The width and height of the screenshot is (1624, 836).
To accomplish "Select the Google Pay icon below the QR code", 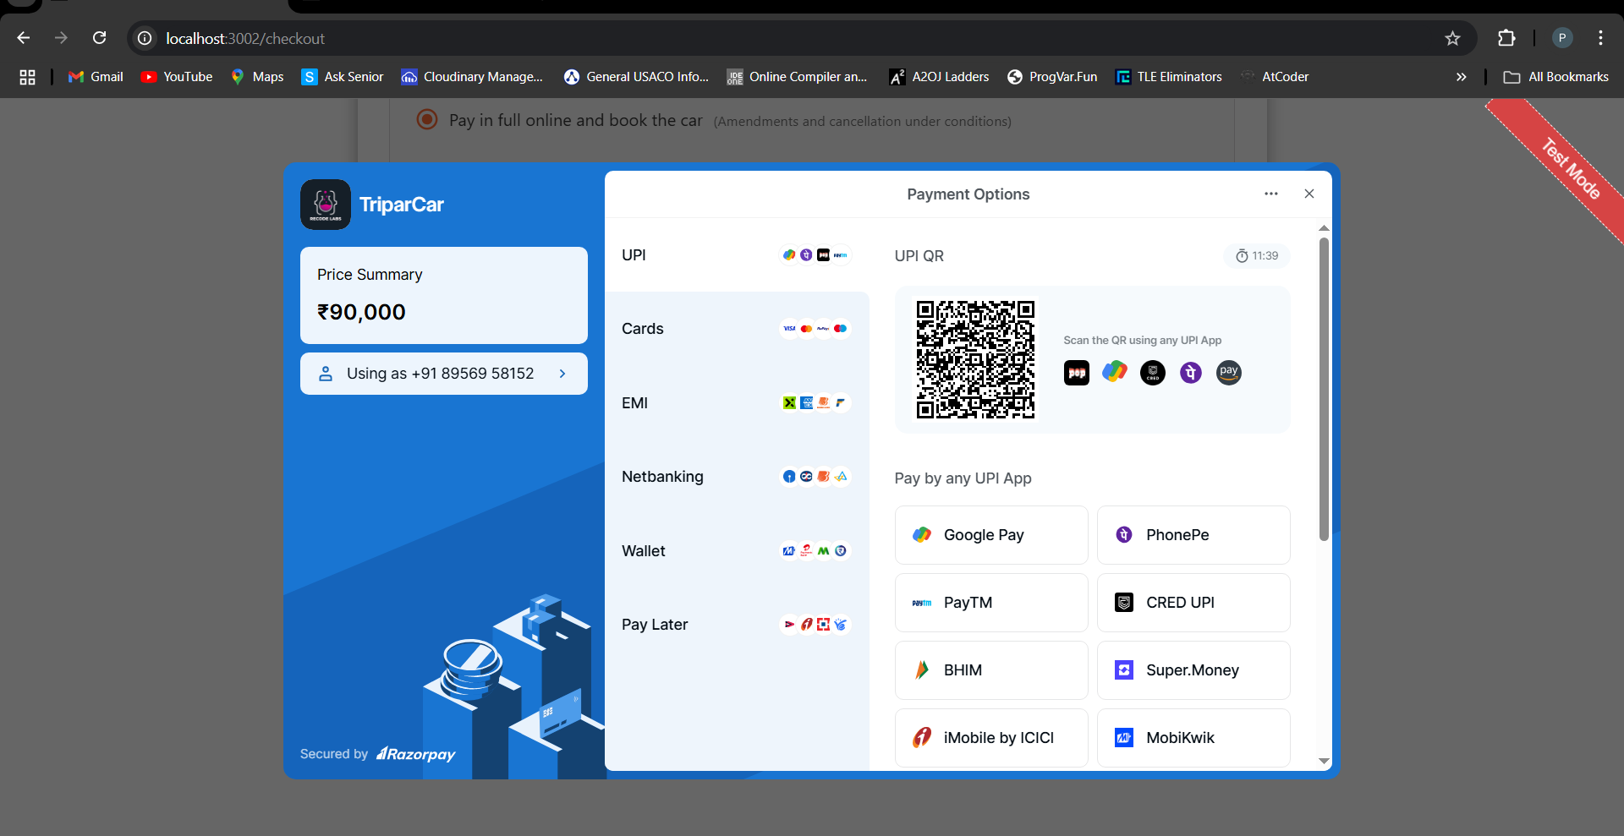I will click(1115, 372).
